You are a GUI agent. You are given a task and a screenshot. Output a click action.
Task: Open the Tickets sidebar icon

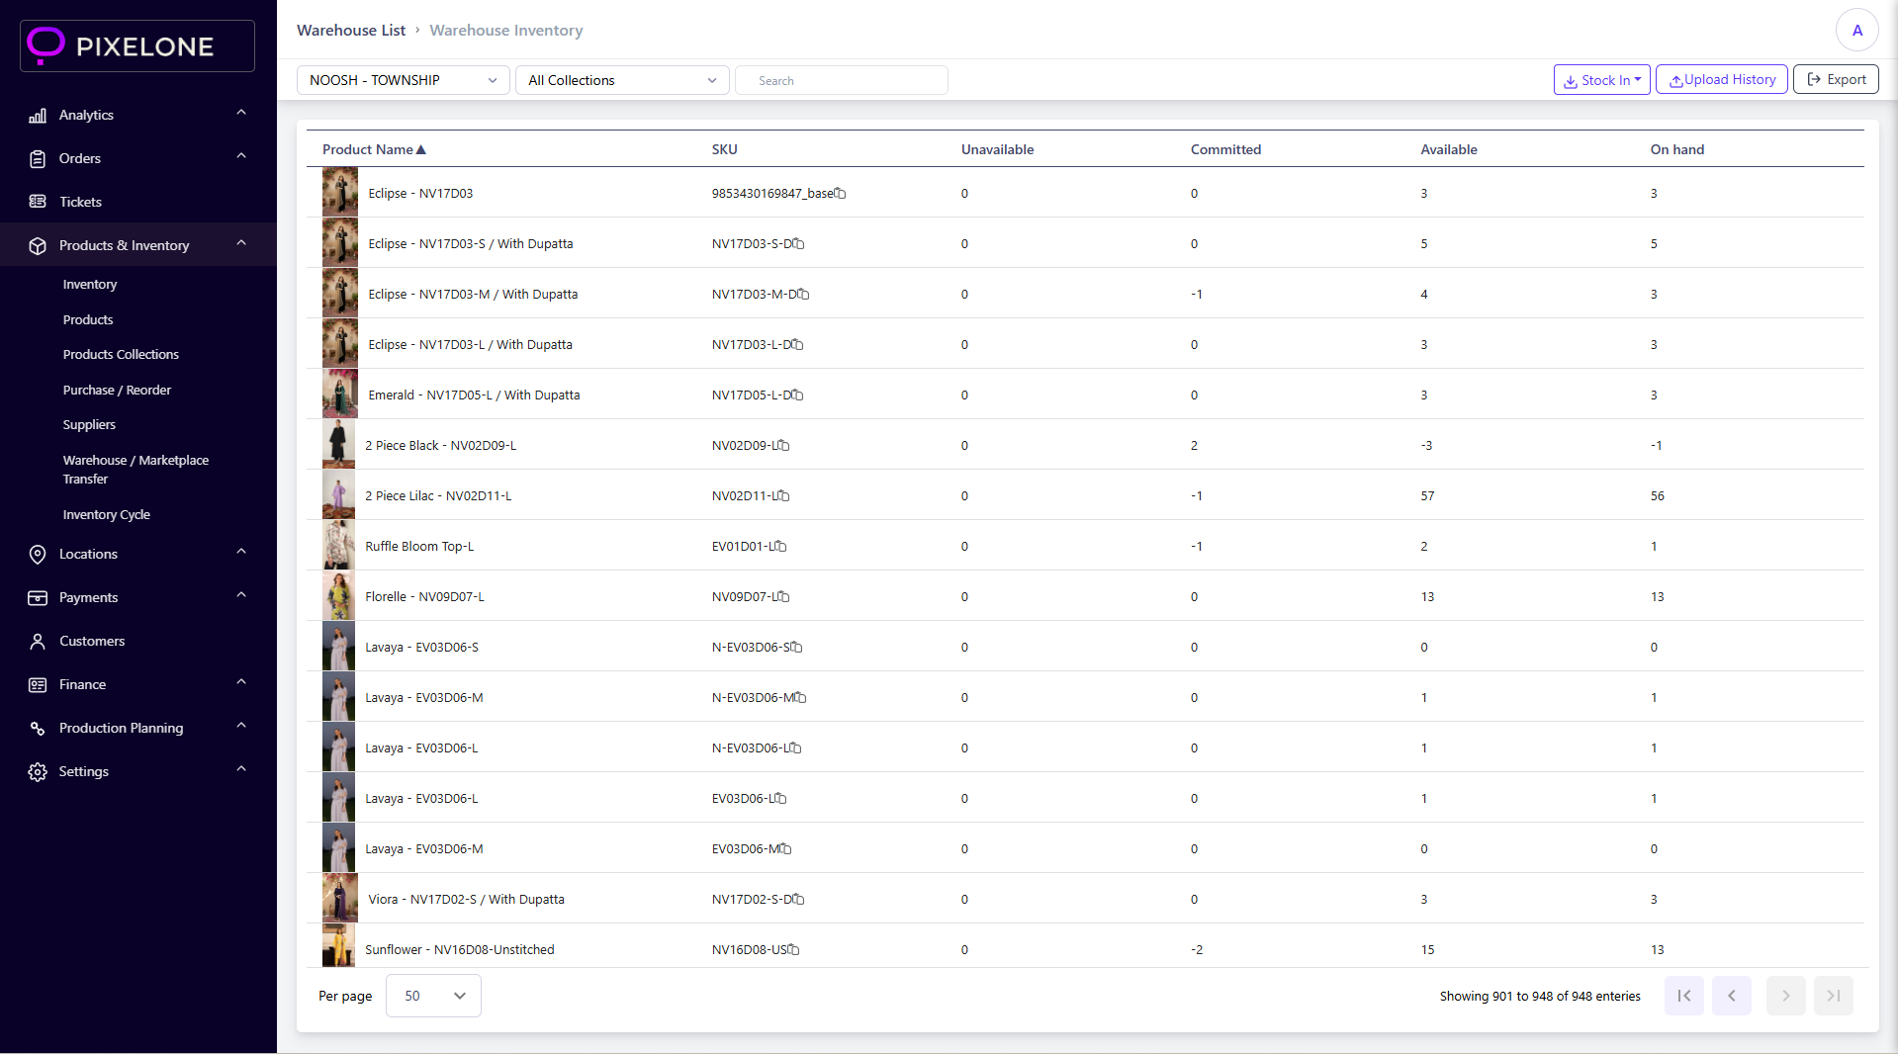coord(38,202)
